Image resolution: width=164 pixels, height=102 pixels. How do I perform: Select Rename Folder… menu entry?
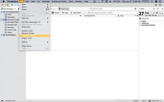pyautogui.click(x=35, y=33)
